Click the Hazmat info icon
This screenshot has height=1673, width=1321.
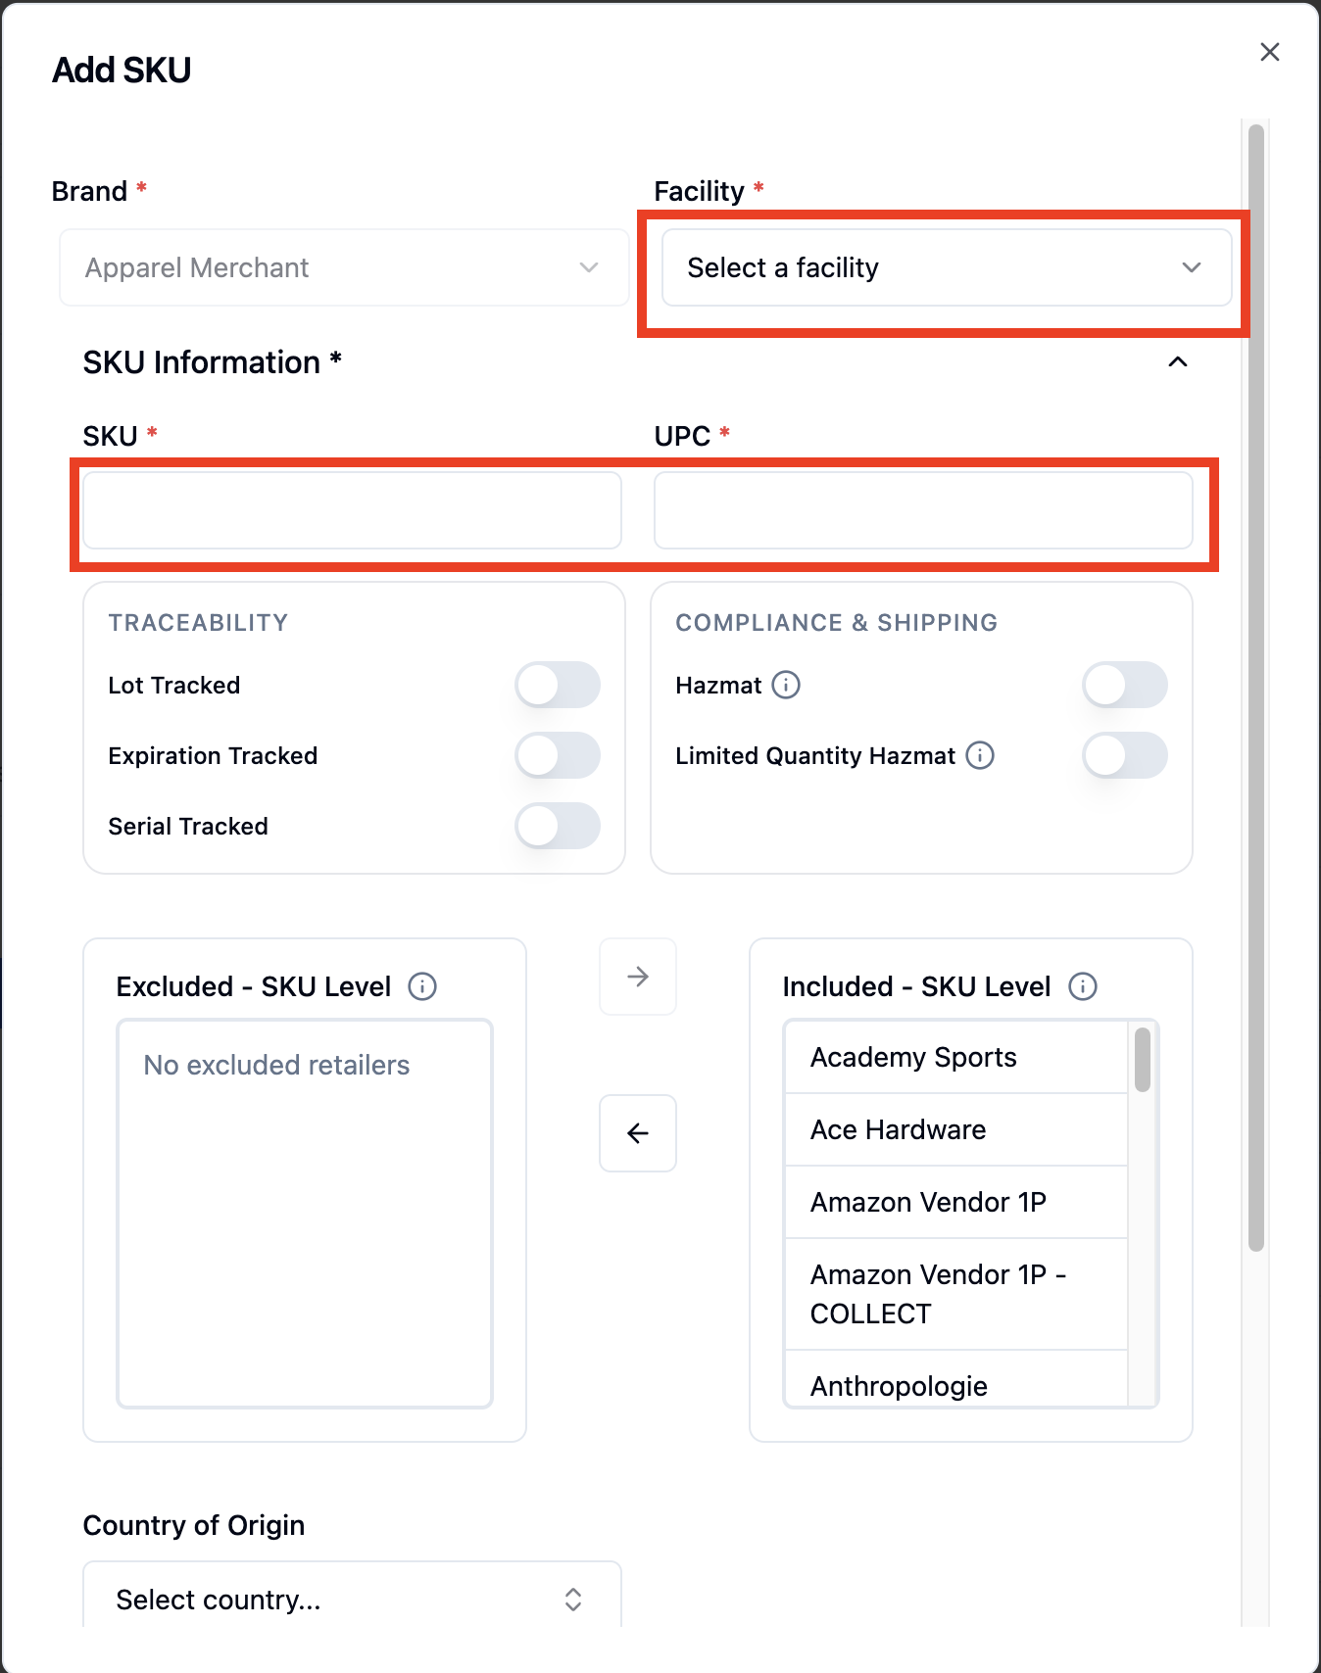786,685
